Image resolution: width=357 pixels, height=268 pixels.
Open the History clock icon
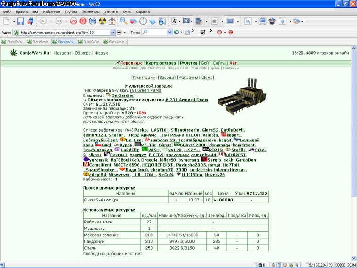click(143, 21)
